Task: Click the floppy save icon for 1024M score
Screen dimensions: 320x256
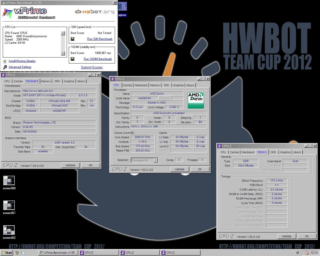Action: click(72, 59)
